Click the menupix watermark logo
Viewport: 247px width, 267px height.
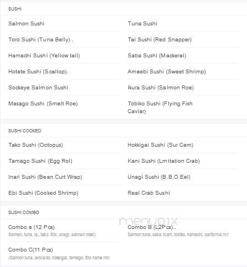click(x=149, y=221)
